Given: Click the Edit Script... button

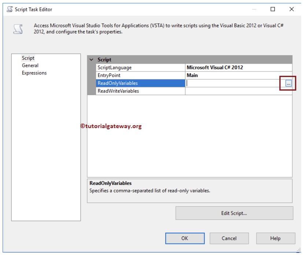Looking at the screenshot, I should (x=234, y=213).
